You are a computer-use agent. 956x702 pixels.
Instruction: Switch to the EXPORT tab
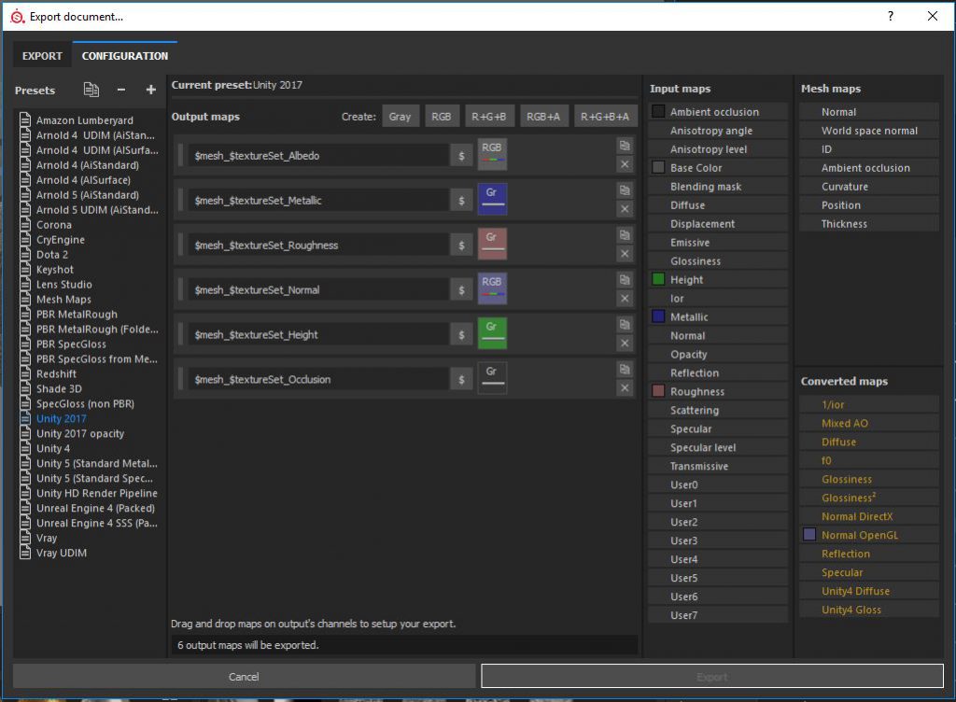click(x=42, y=55)
